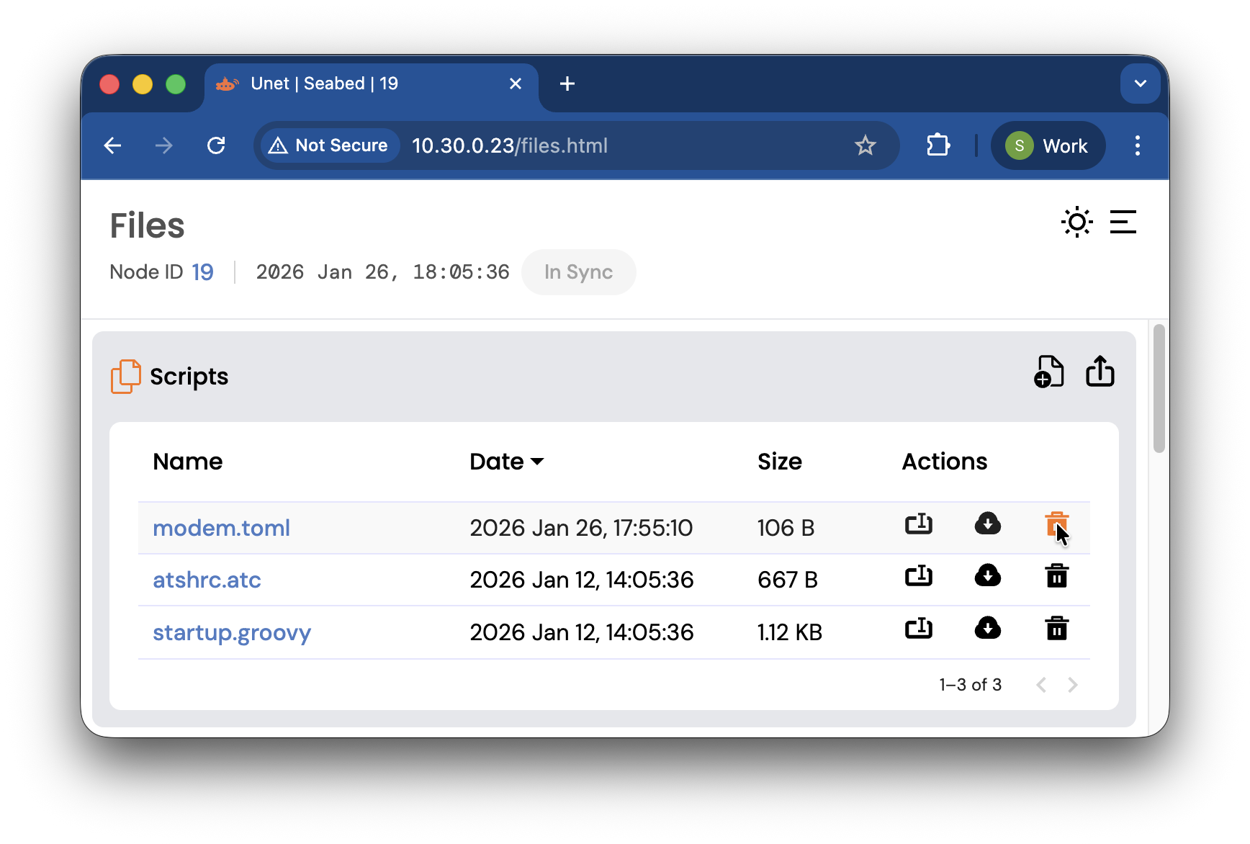This screenshot has width=1250, height=844.
Task: Open the modem.toml file link
Action: 221,528
